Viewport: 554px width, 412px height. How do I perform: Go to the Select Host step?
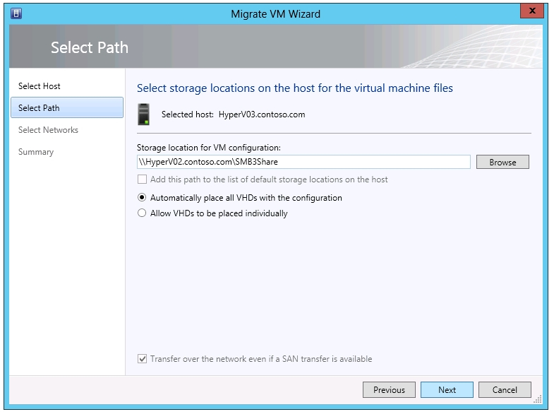coord(40,86)
